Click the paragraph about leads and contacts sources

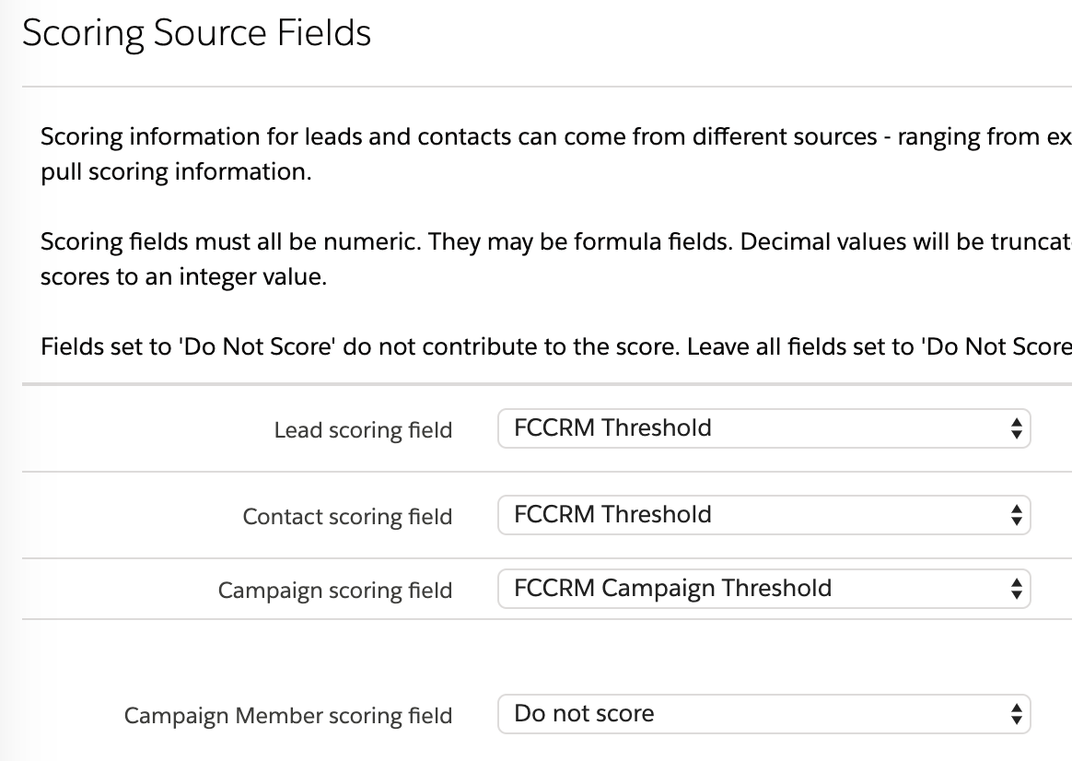tap(556, 154)
